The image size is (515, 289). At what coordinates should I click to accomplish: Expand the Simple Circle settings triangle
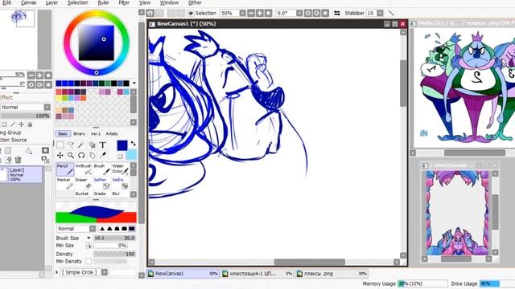[x=57, y=272]
